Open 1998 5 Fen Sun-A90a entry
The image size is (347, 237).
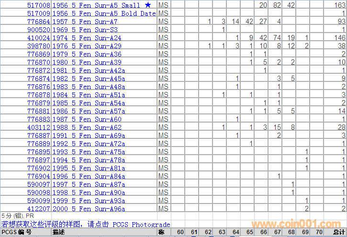click(89, 192)
